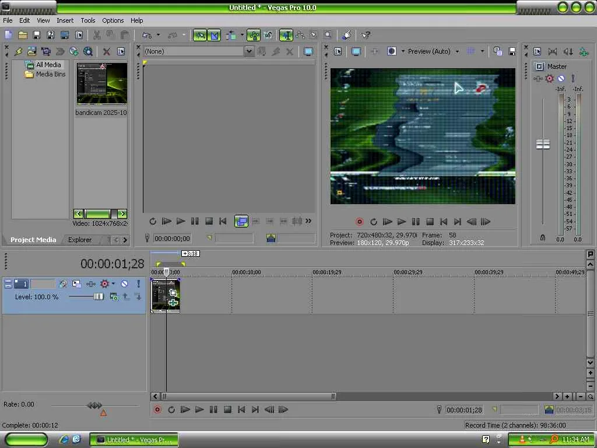Screen dimensions: 597x448
Task: Click the 00:00:10;00 timeline ruler mark
Action: [247, 272]
